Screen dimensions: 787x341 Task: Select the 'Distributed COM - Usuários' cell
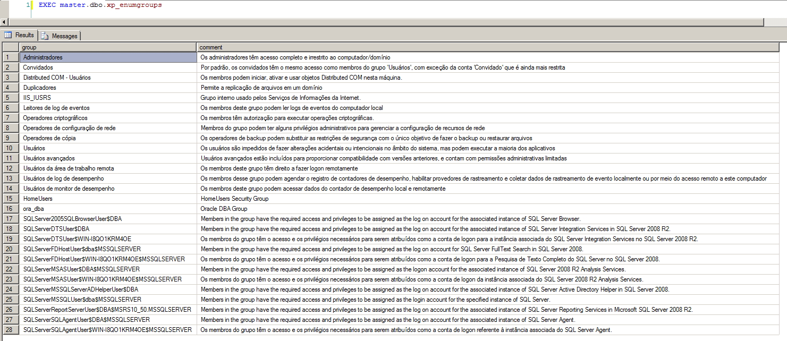pyautogui.click(x=108, y=78)
